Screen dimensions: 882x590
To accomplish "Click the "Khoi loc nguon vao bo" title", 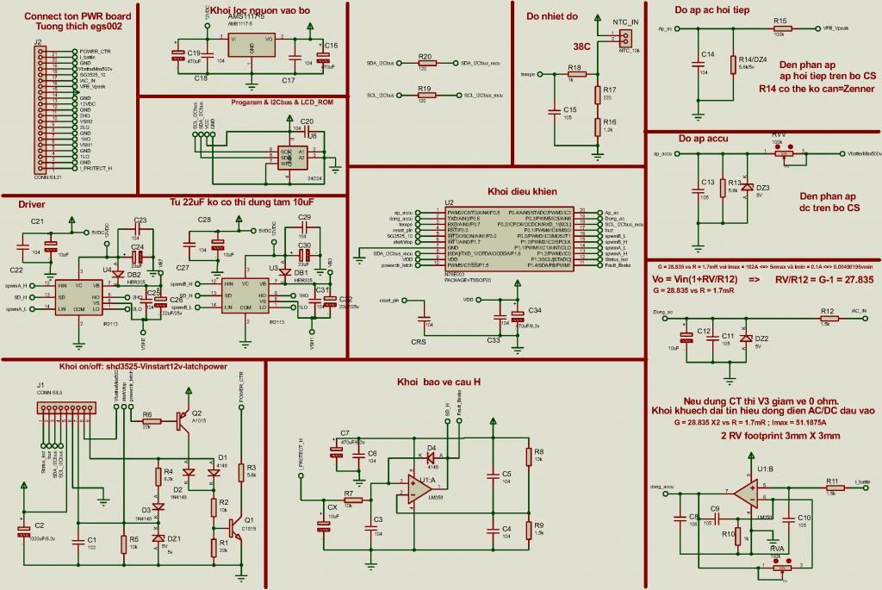I will pyautogui.click(x=260, y=10).
